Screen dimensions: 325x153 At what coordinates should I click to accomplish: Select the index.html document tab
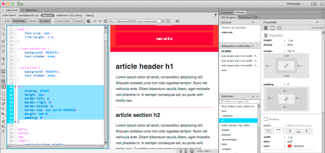tap(10, 10)
